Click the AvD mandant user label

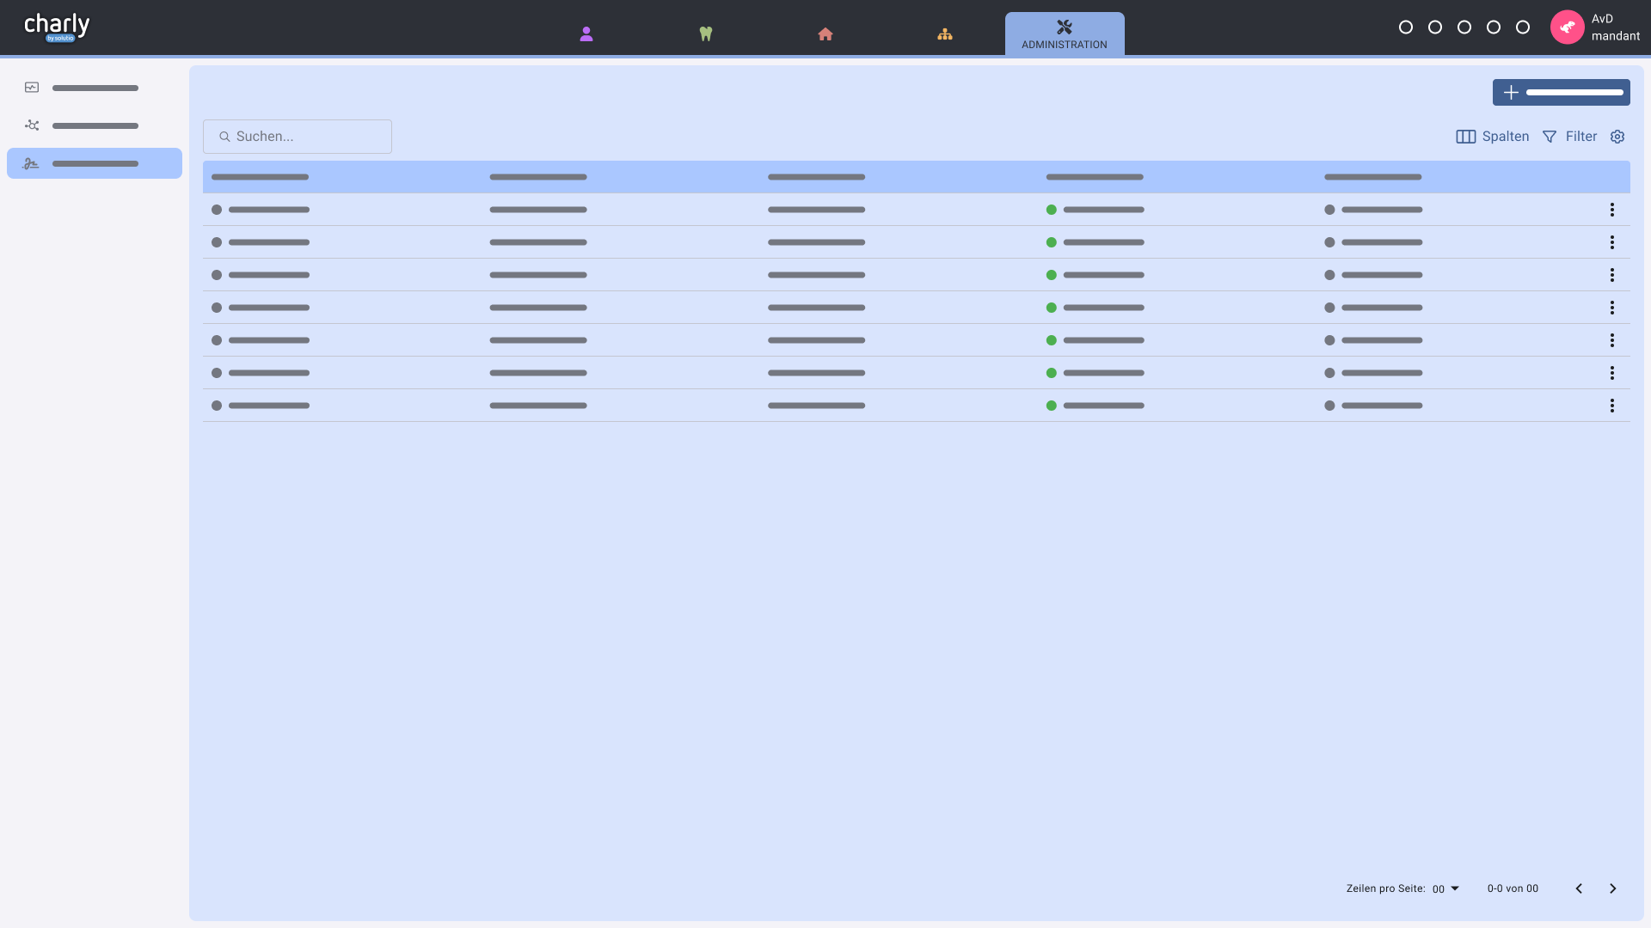point(1615,27)
